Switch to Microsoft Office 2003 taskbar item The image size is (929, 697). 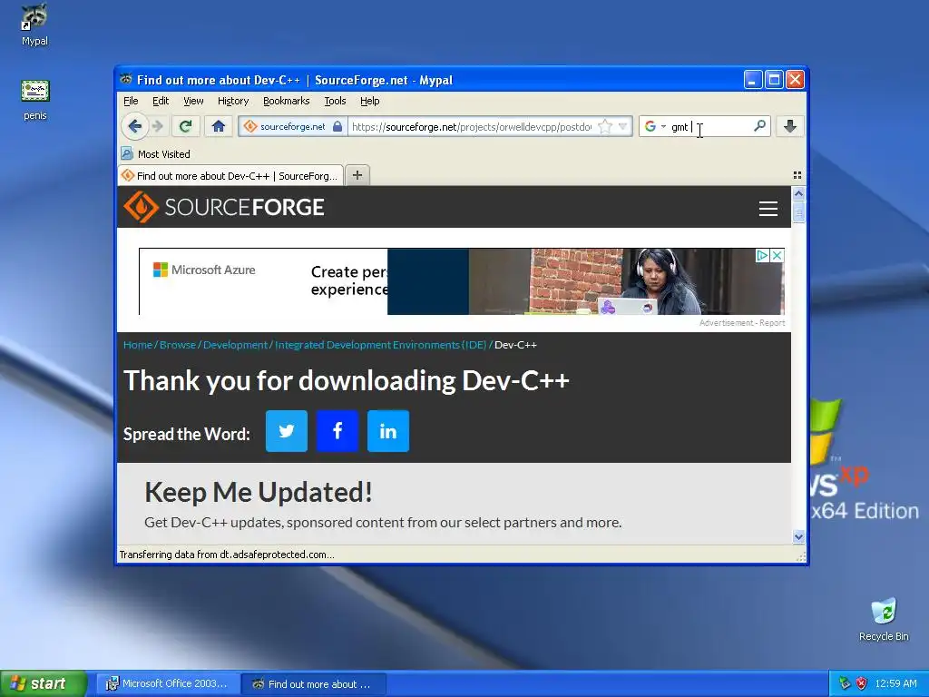(167, 683)
